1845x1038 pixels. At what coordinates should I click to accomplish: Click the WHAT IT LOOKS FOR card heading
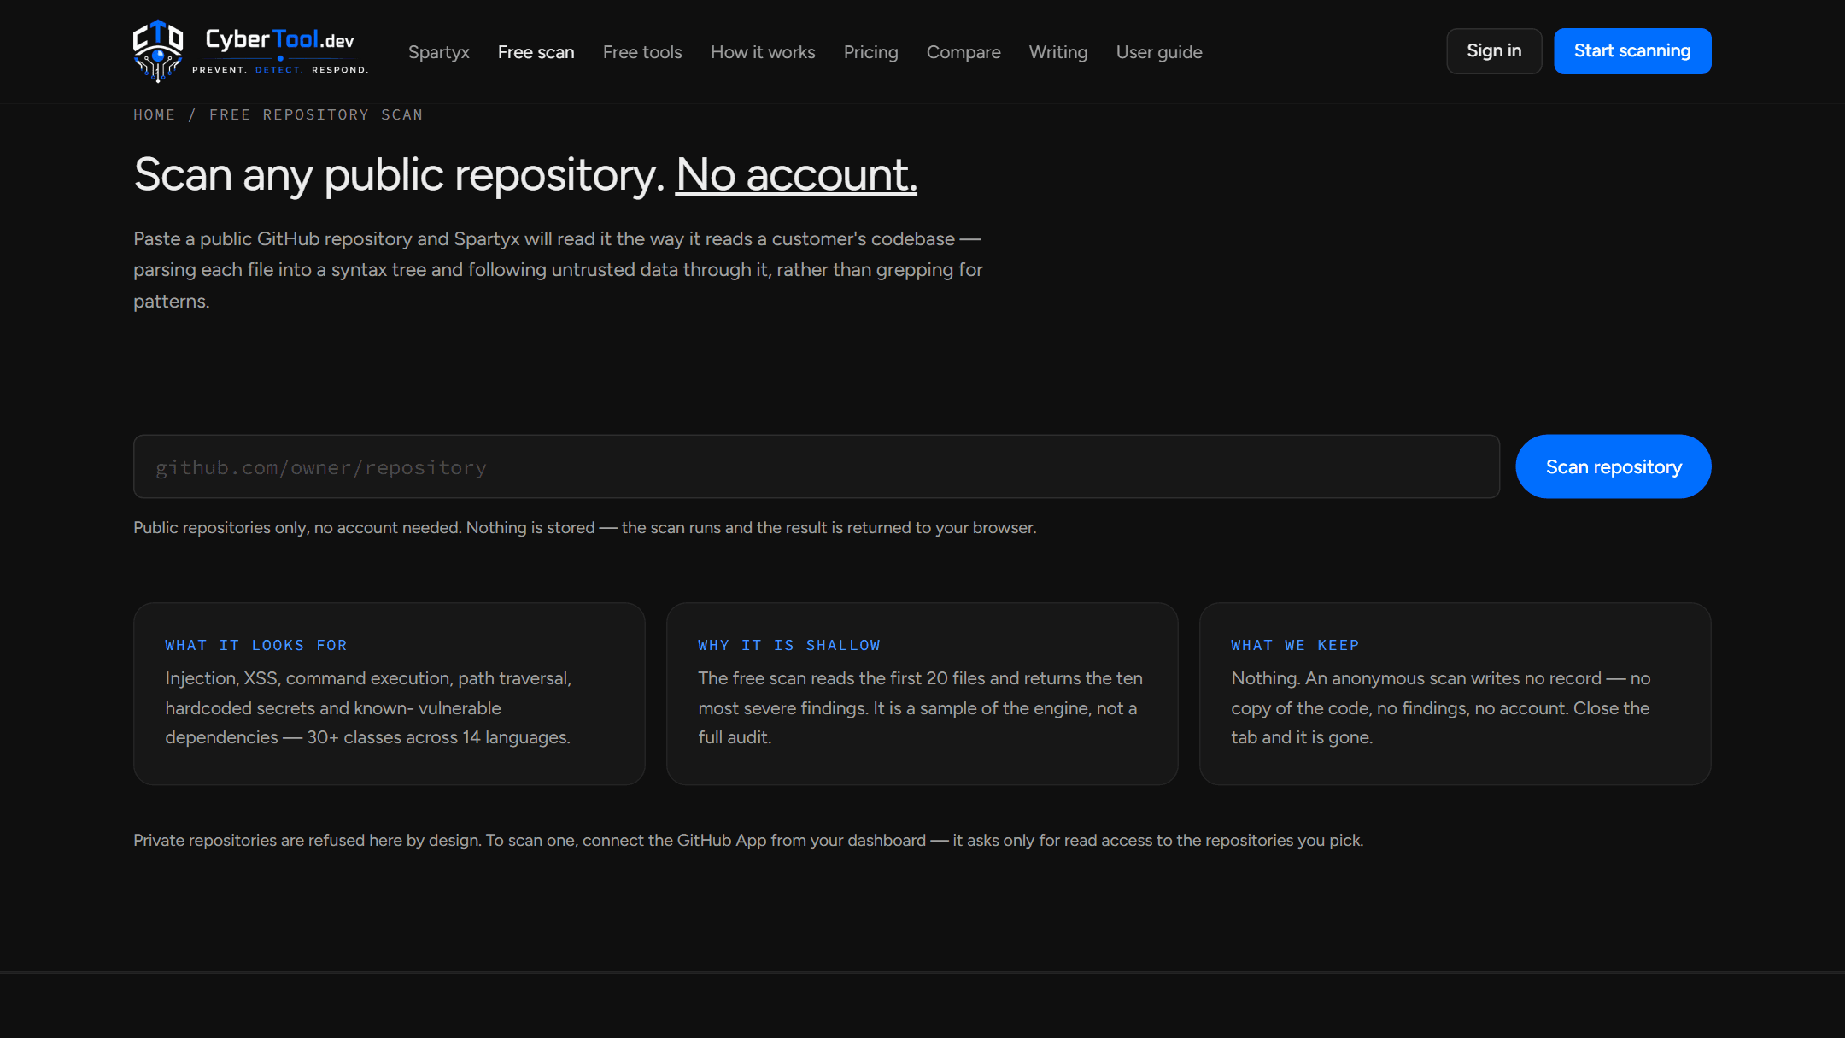click(256, 645)
